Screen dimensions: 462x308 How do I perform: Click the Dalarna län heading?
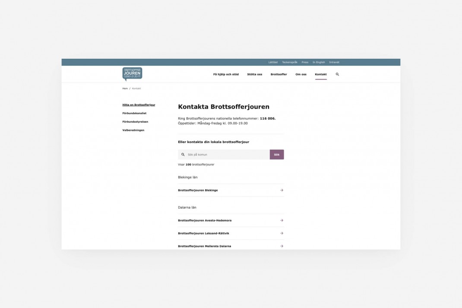tap(187, 207)
